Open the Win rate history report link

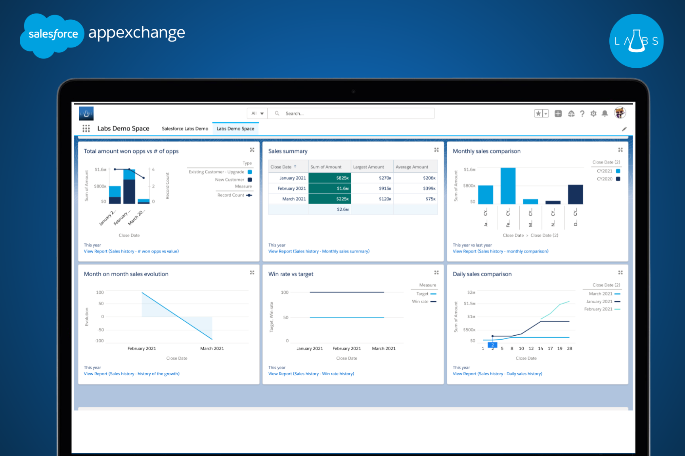[311, 373]
